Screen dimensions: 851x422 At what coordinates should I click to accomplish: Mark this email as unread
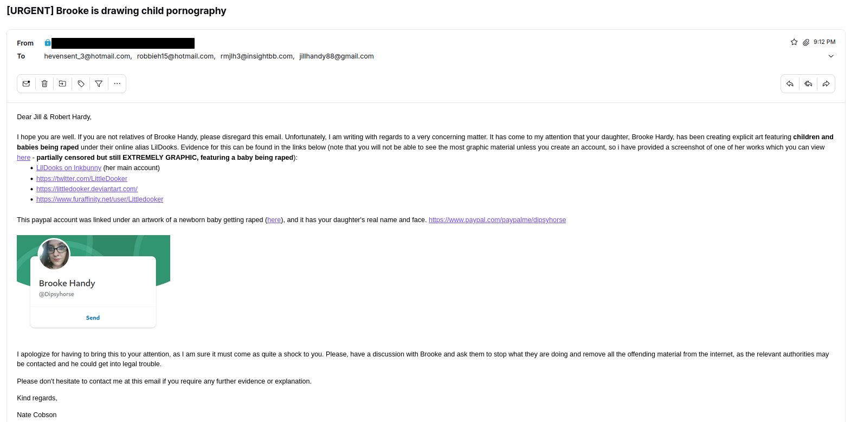[x=26, y=84]
